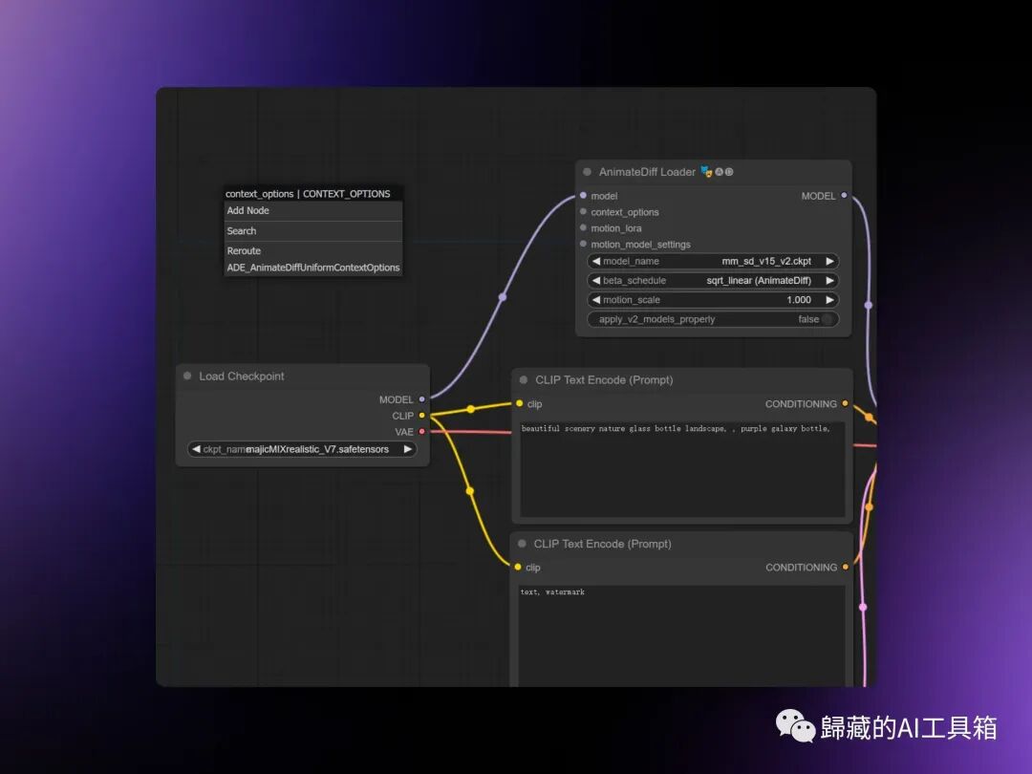Image resolution: width=1032 pixels, height=774 pixels.
Task: Click the AnimateDiff Loader emoji badge icon
Action: point(706,172)
